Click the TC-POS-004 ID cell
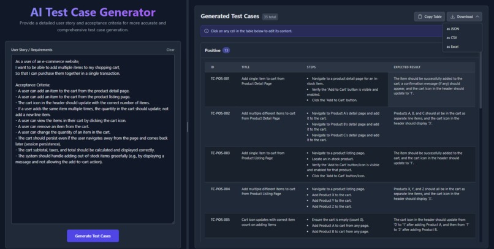The height and width of the screenshot is (249, 494). (220, 197)
